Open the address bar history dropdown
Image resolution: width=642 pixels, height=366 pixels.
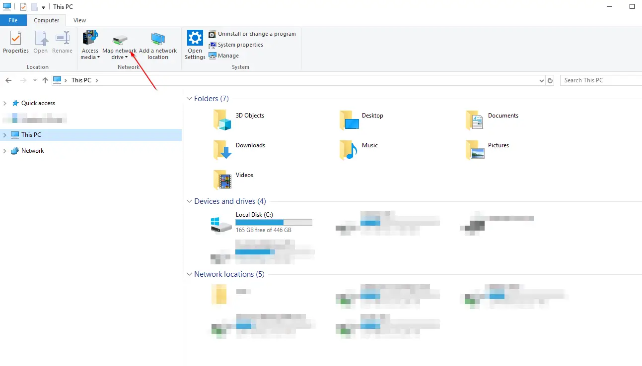coord(541,80)
